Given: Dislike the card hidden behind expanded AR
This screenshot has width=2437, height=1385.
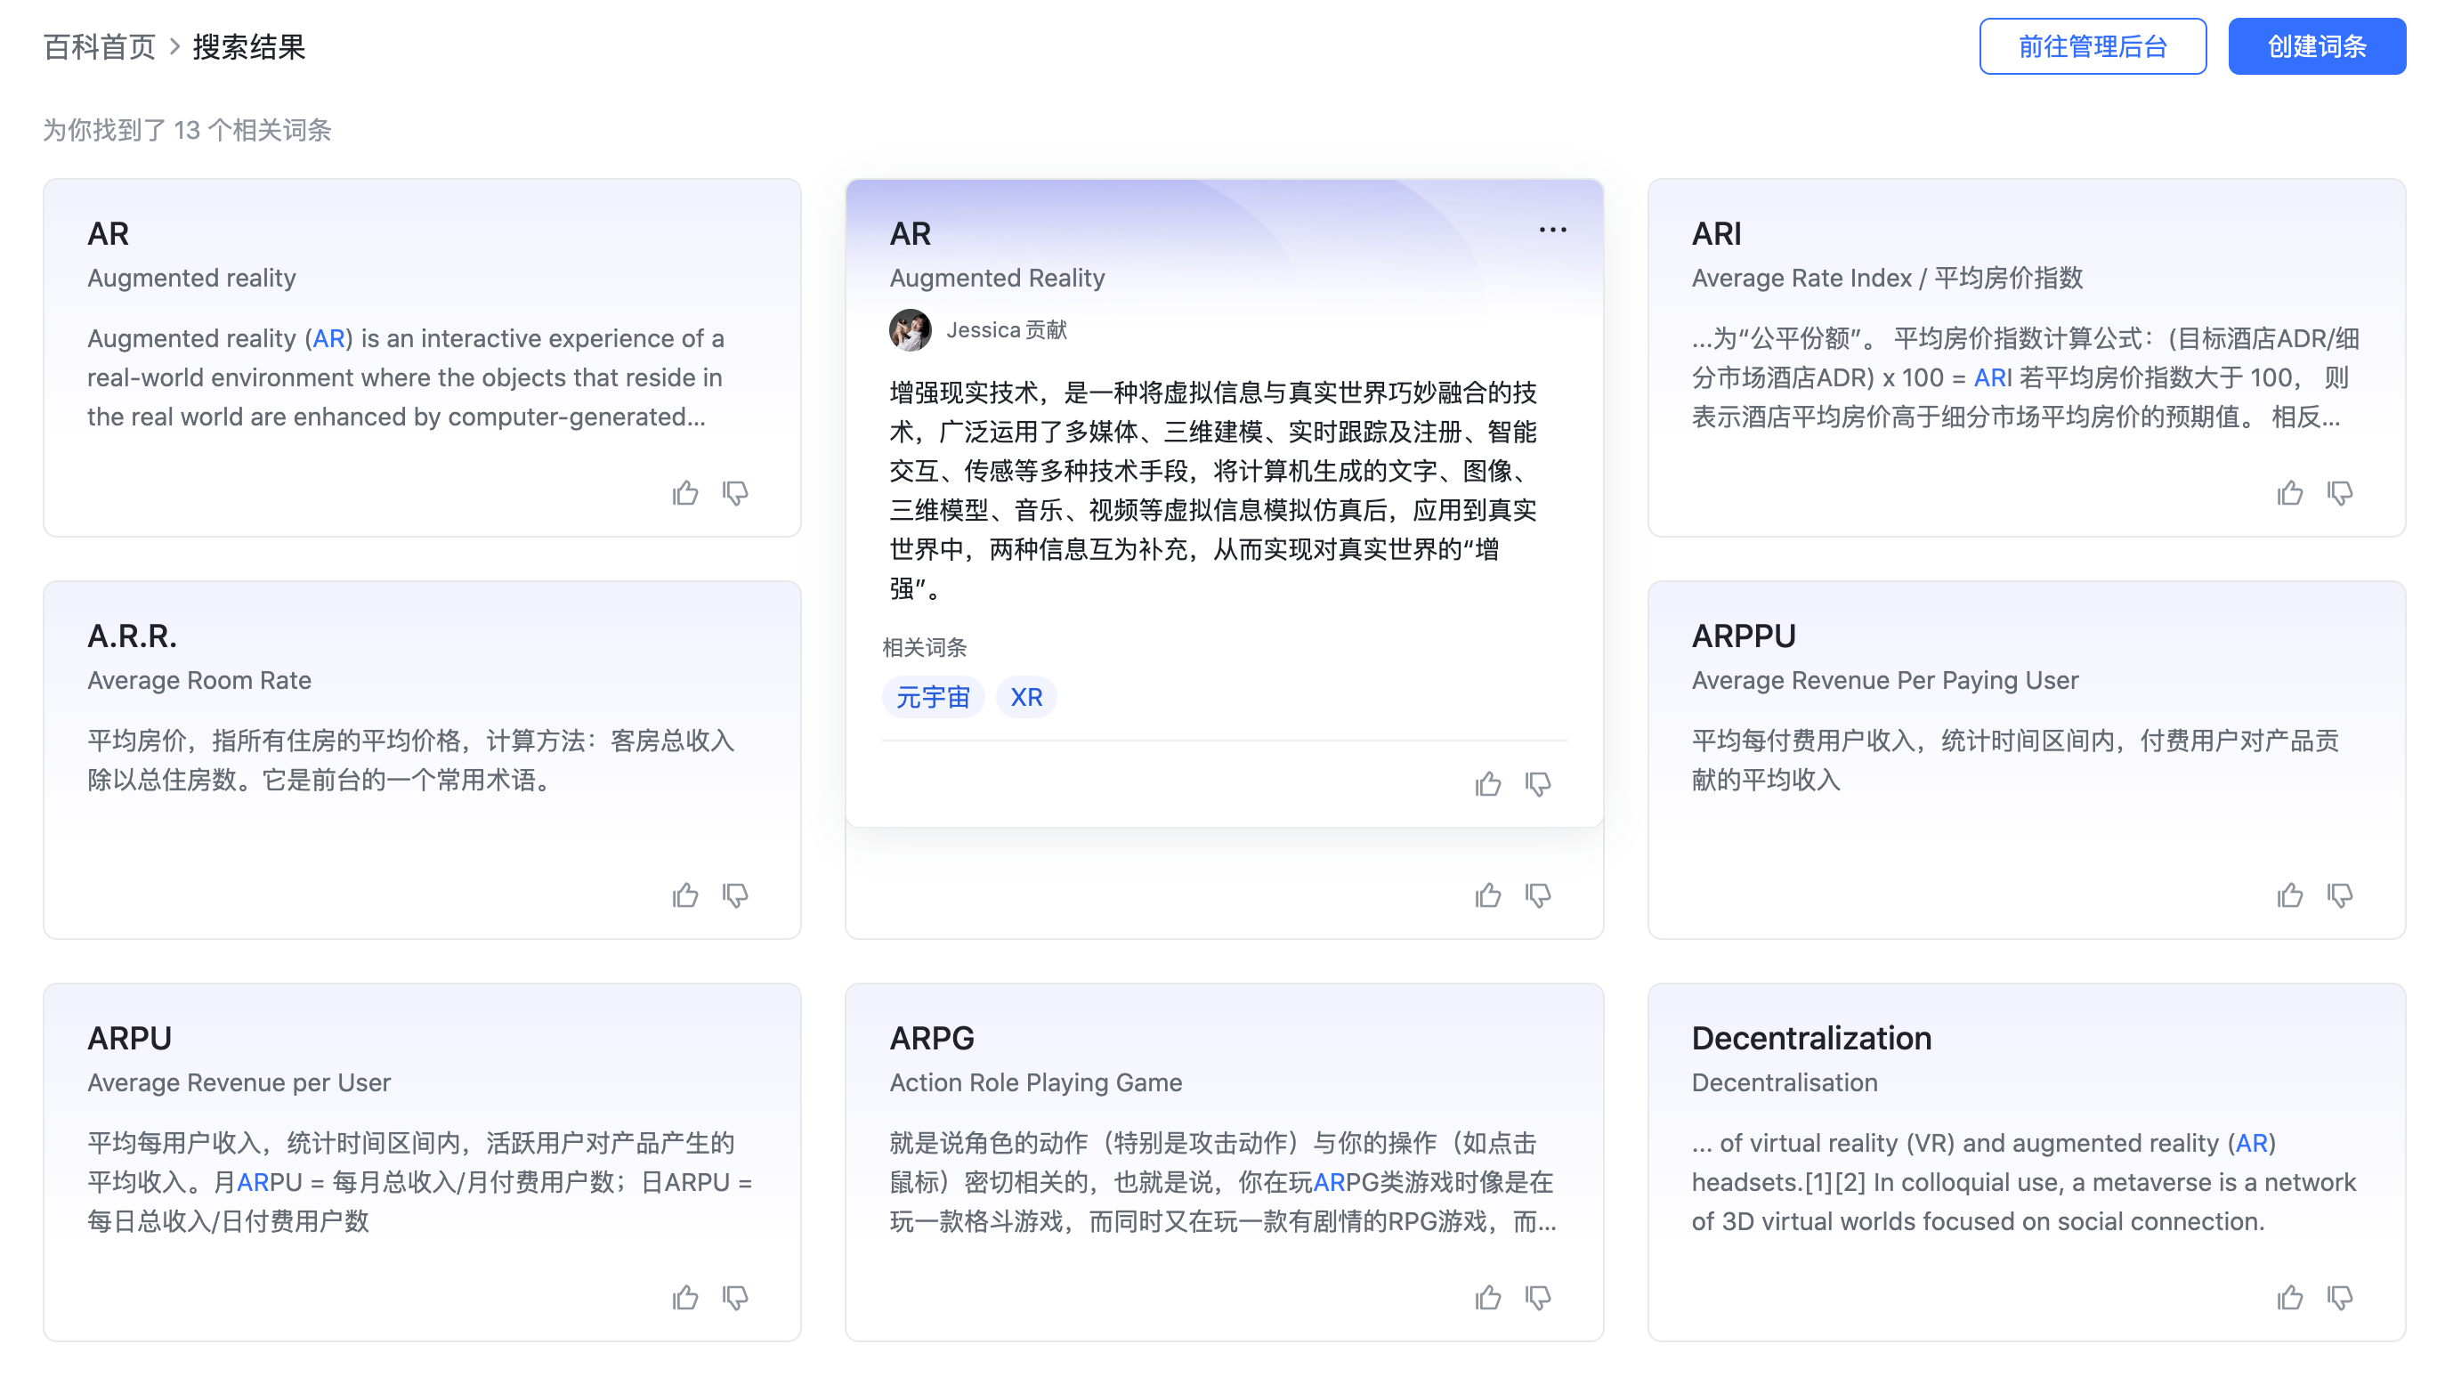Looking at the screenshot, I should coord(1537,895).
